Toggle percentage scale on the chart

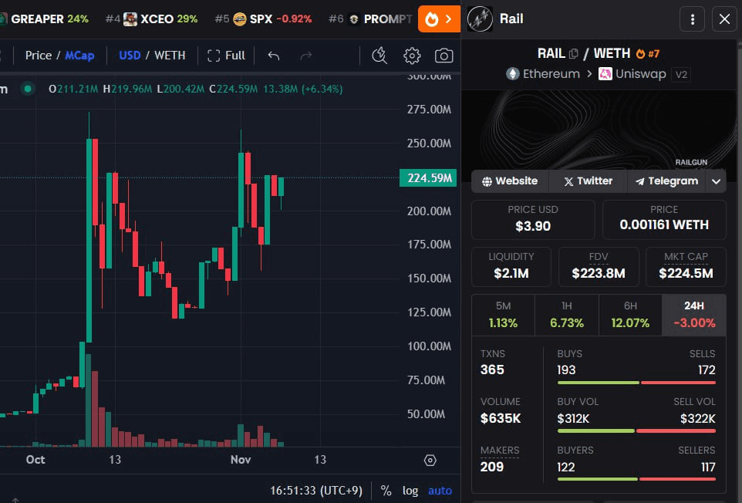(386, 491)
